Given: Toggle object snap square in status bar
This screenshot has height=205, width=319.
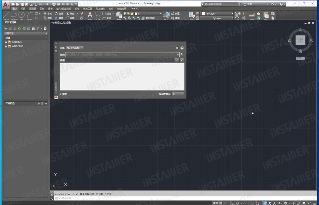Looking at the screenshot, I should (257, 203).
